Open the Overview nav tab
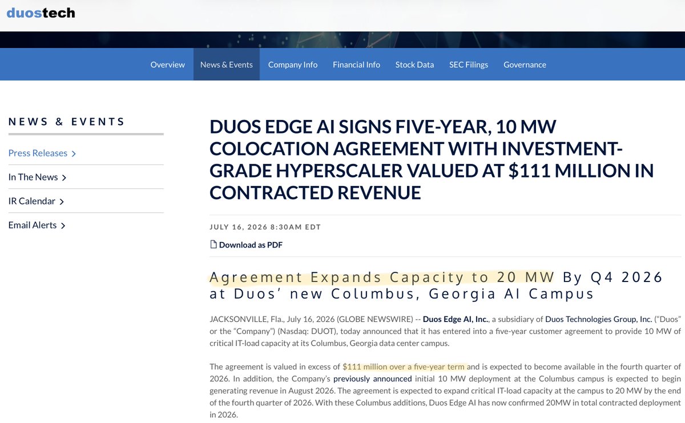685x423 pixels. (168, 65)
